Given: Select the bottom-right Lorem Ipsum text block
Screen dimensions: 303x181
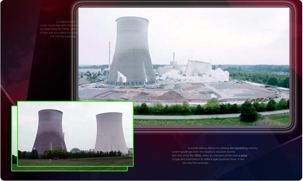Looking at the screenshot, I should 214,155.
